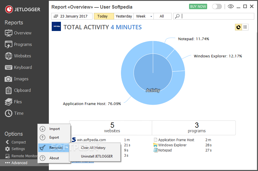Click the Compact option label
This screenshot has width=258, height=171.
19,142
